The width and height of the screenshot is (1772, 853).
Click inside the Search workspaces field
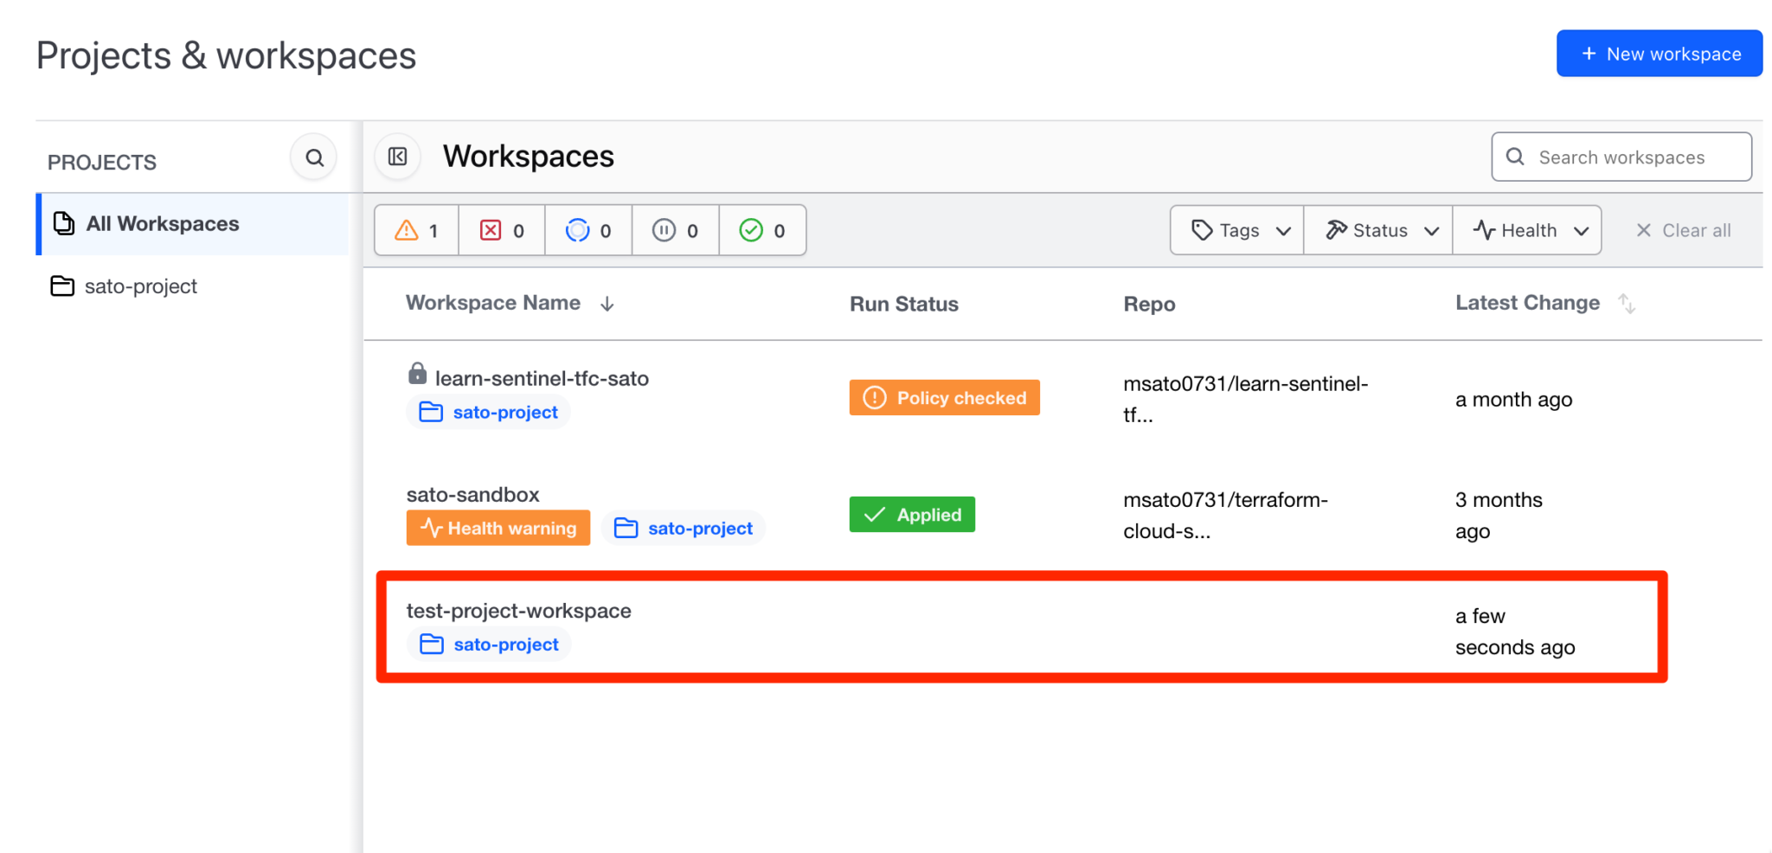pyautogui.click(x=1621, y=157)
